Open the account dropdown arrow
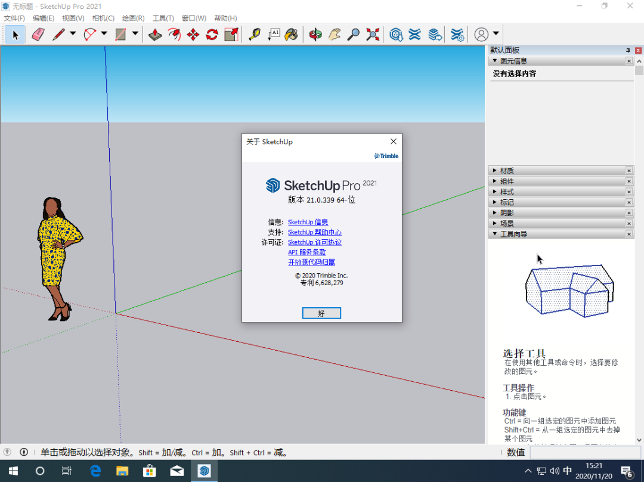 (x=496, y=33)
